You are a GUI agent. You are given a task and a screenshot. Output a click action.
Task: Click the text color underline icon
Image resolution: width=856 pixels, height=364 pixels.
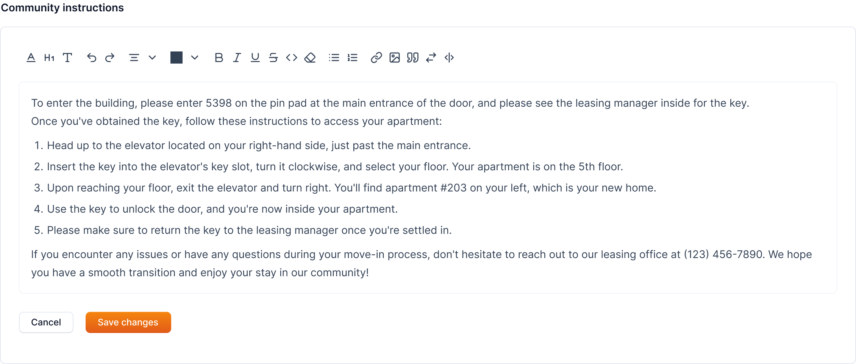(31, 58)
